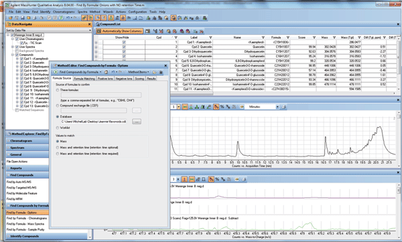Click the export icon beside Automatically Show Columns
Screen dimensions: 402x242
[147, 31]
